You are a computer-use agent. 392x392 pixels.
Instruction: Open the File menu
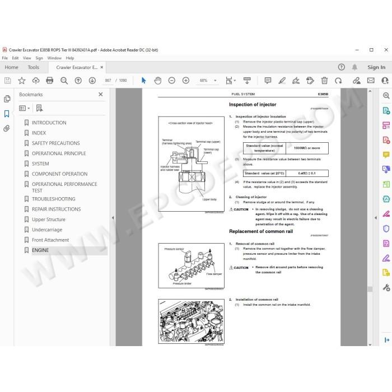point(4,58)
